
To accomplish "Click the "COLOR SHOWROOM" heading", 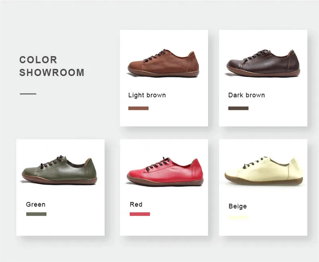I will click(52, 66).
